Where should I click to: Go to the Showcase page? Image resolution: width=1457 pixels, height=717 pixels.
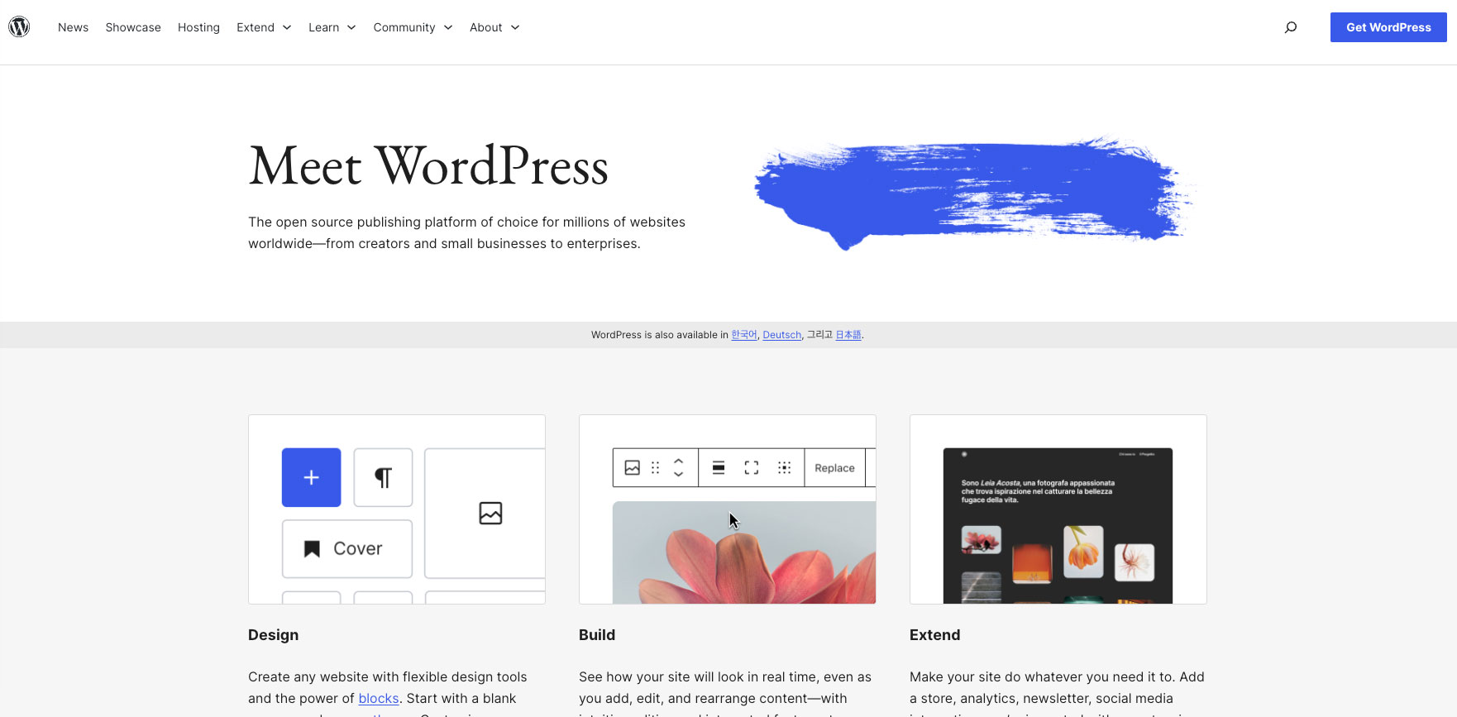(133, 27)
